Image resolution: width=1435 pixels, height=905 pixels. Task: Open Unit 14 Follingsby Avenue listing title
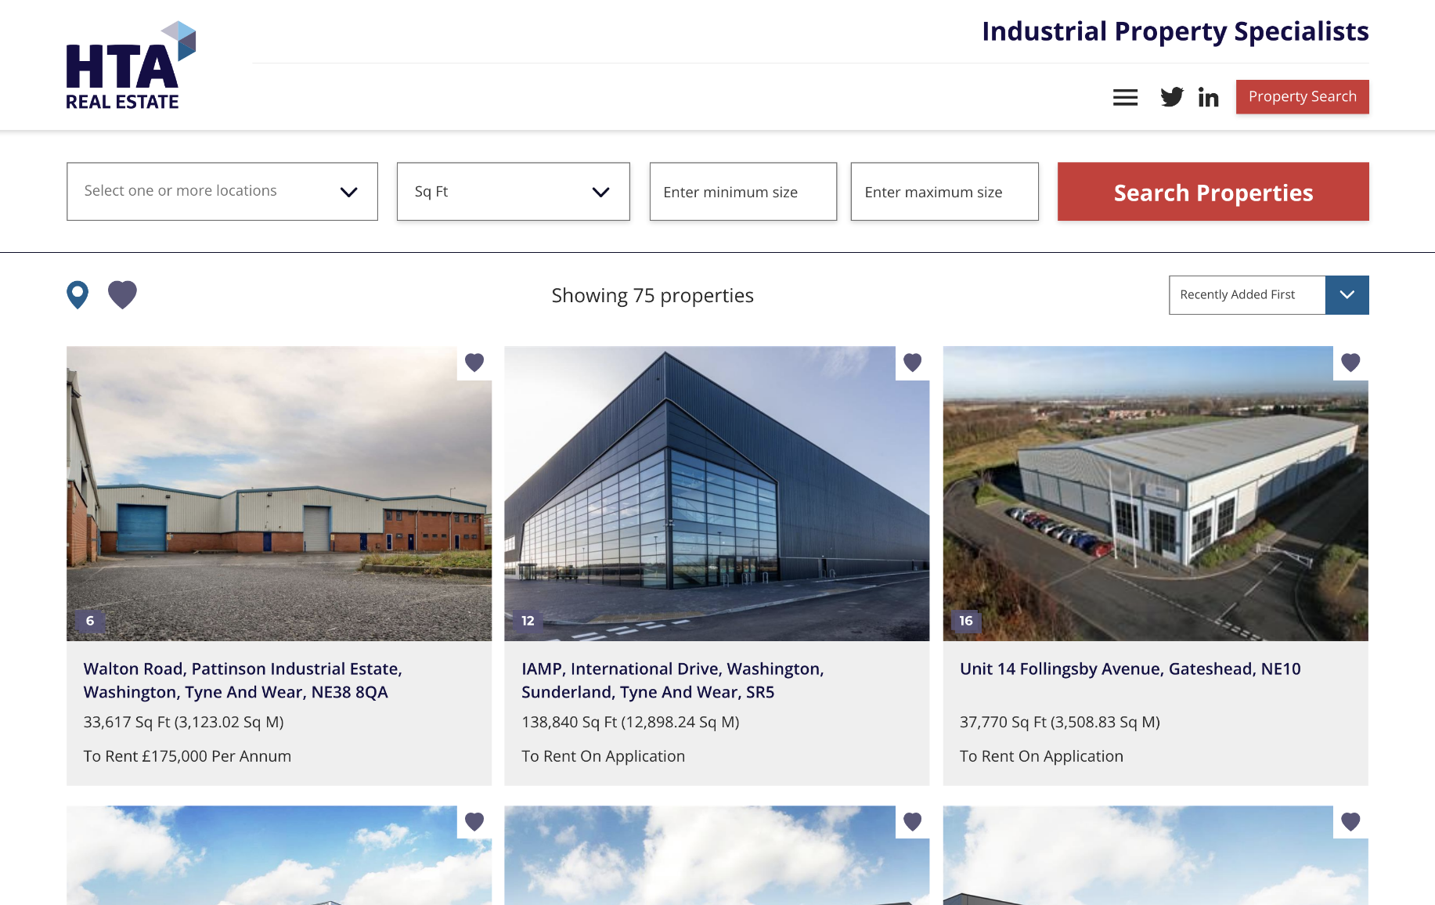(1130, 669)
